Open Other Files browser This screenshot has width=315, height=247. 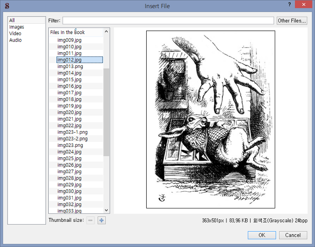tap(292, 21)
